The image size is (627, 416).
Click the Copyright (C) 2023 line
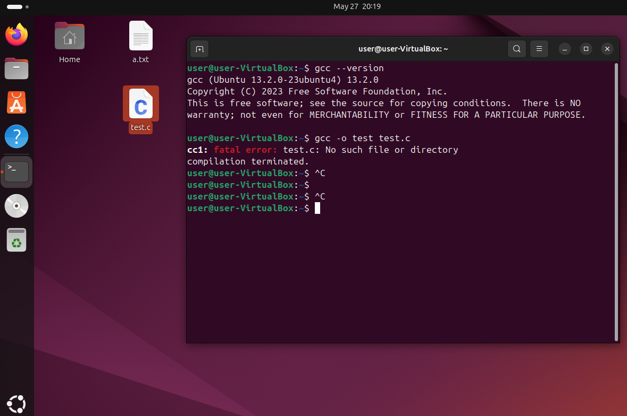point(317,92)
